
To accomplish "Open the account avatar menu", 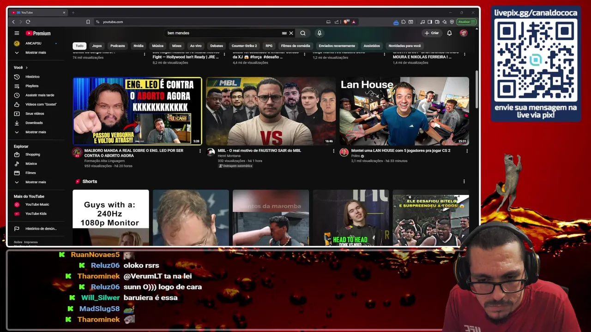I will (x=464, y=33).
